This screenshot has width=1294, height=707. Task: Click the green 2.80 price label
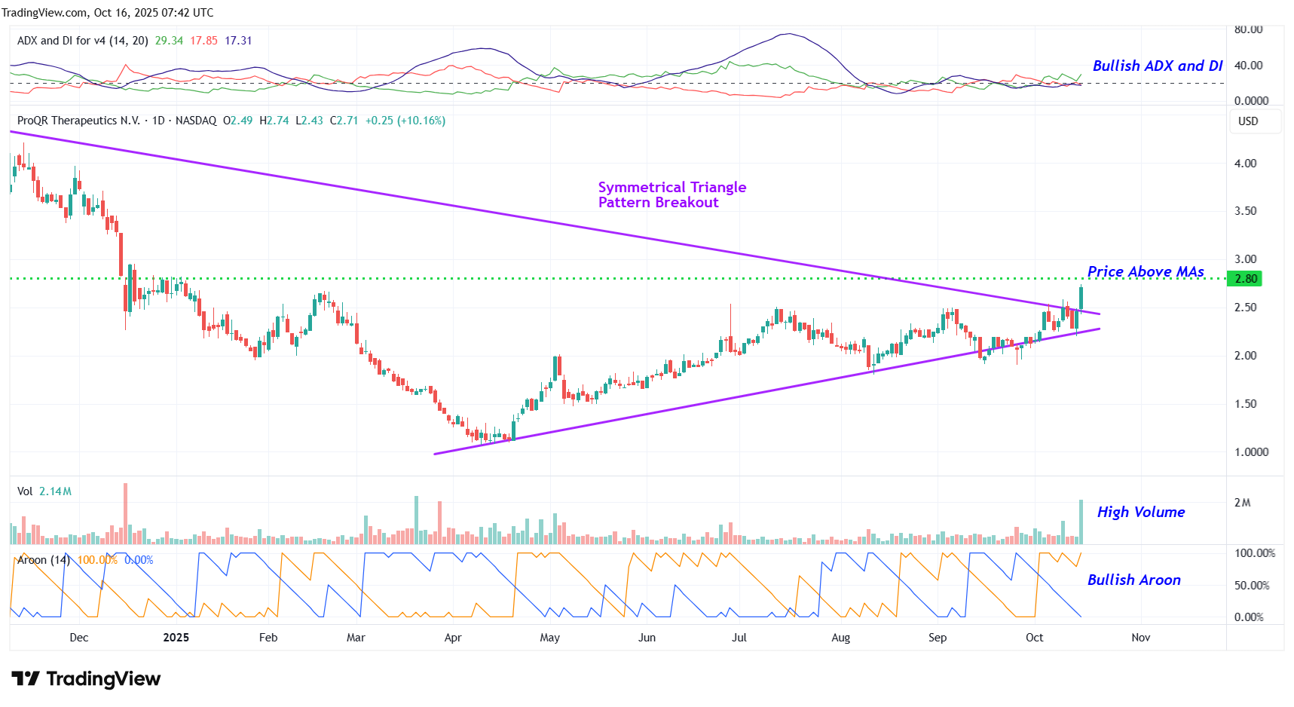1245,279
